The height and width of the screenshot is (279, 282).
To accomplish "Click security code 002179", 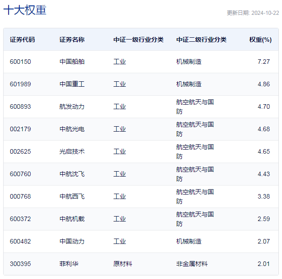I will click(20, 129).
